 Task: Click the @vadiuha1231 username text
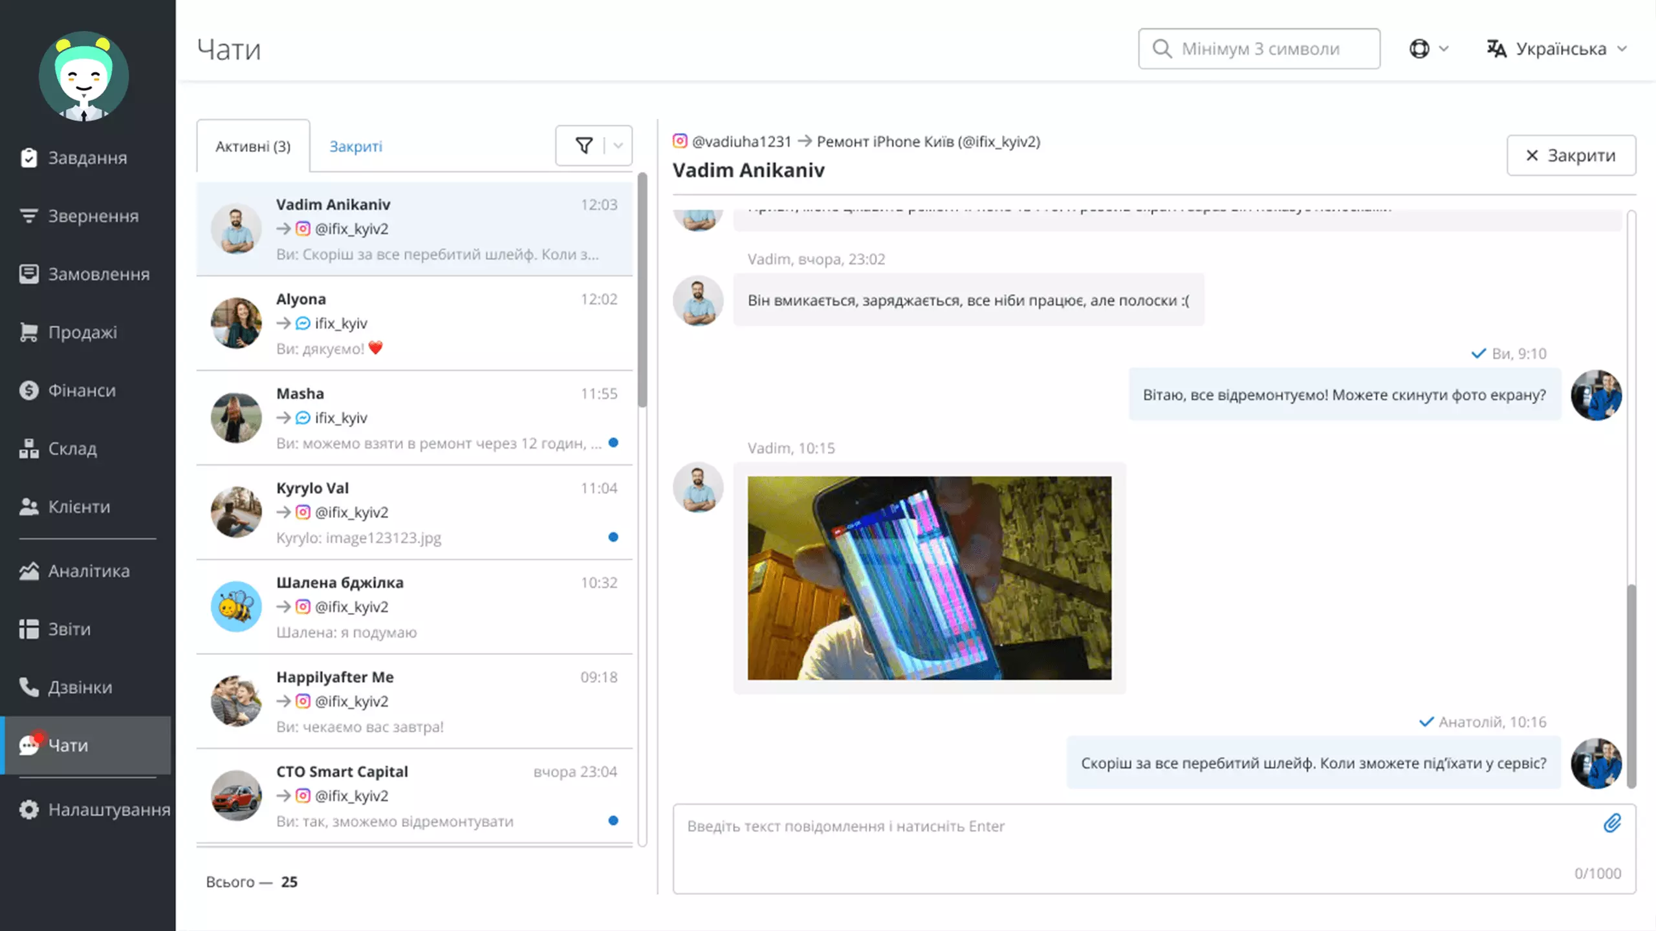click(741, 141)
